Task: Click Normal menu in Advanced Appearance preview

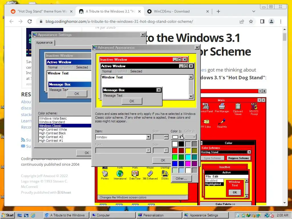Action: pyautogui.click(x=107, y=71)
